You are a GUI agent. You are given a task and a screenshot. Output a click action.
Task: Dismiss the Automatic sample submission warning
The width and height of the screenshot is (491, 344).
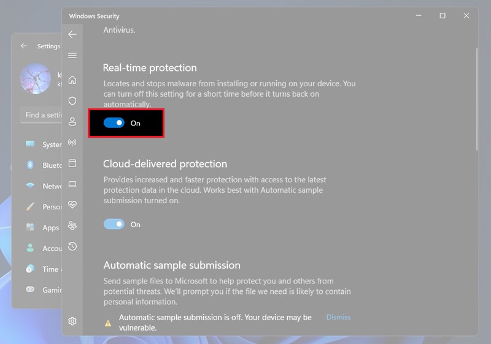(x=338, y=317)
